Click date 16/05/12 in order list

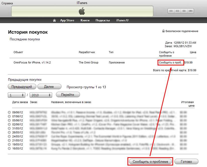[18, 148]
